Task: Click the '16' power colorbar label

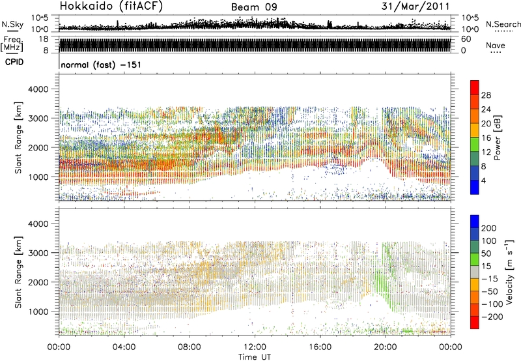Action: pyautogui.click(x=486, y=138)
